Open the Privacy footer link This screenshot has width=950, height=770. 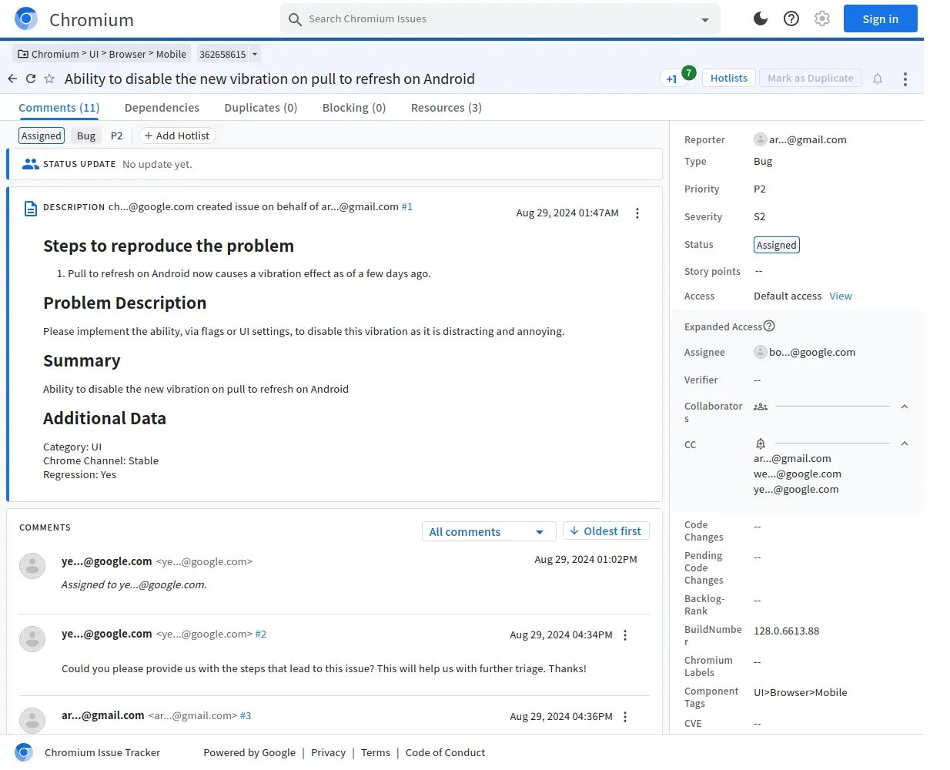pyautogui.click(x=328, y=752)
